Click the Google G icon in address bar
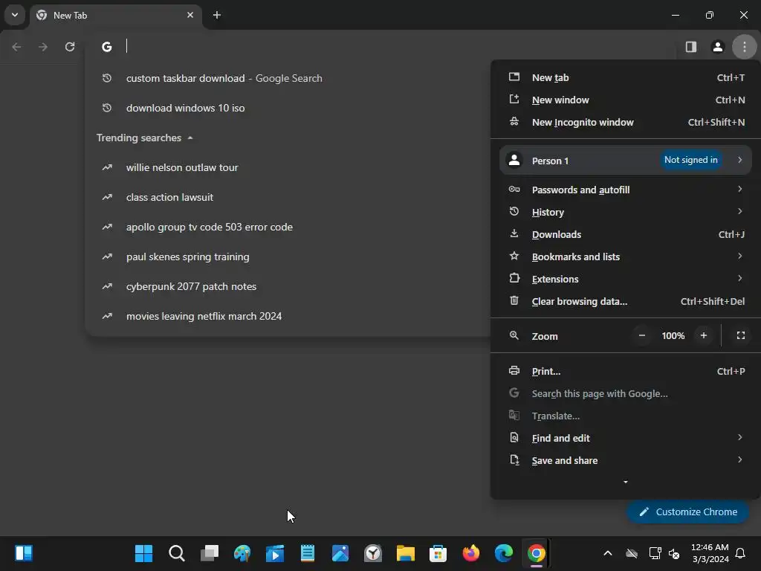Image resolution: width=761 pixels, height=571 pixels. point(107,47)
